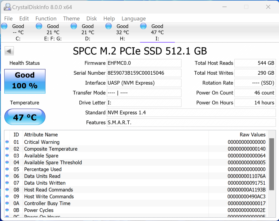This screenshot has width=279, height=221.
Task: Open the Help menu
Action: (x=109, y=19)
